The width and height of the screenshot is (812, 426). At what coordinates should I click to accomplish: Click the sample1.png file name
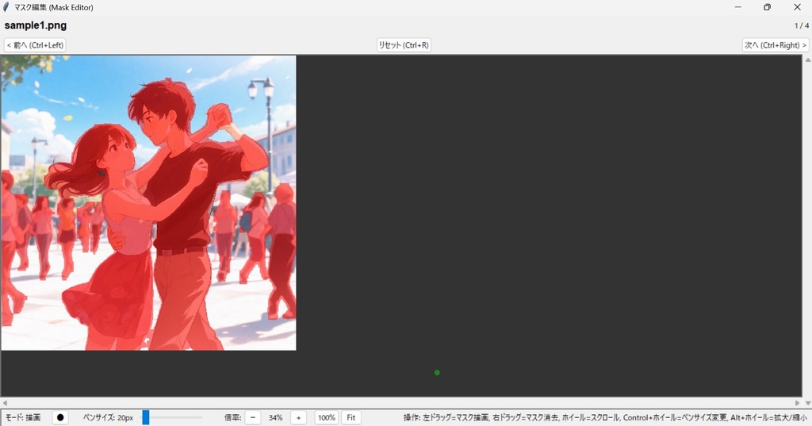(35, 25)
